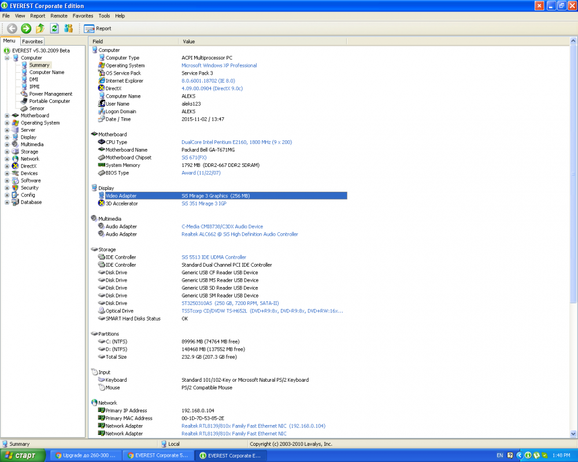Click the Up one level toolbar icon

pyautogui.click(x=40, y=28)
